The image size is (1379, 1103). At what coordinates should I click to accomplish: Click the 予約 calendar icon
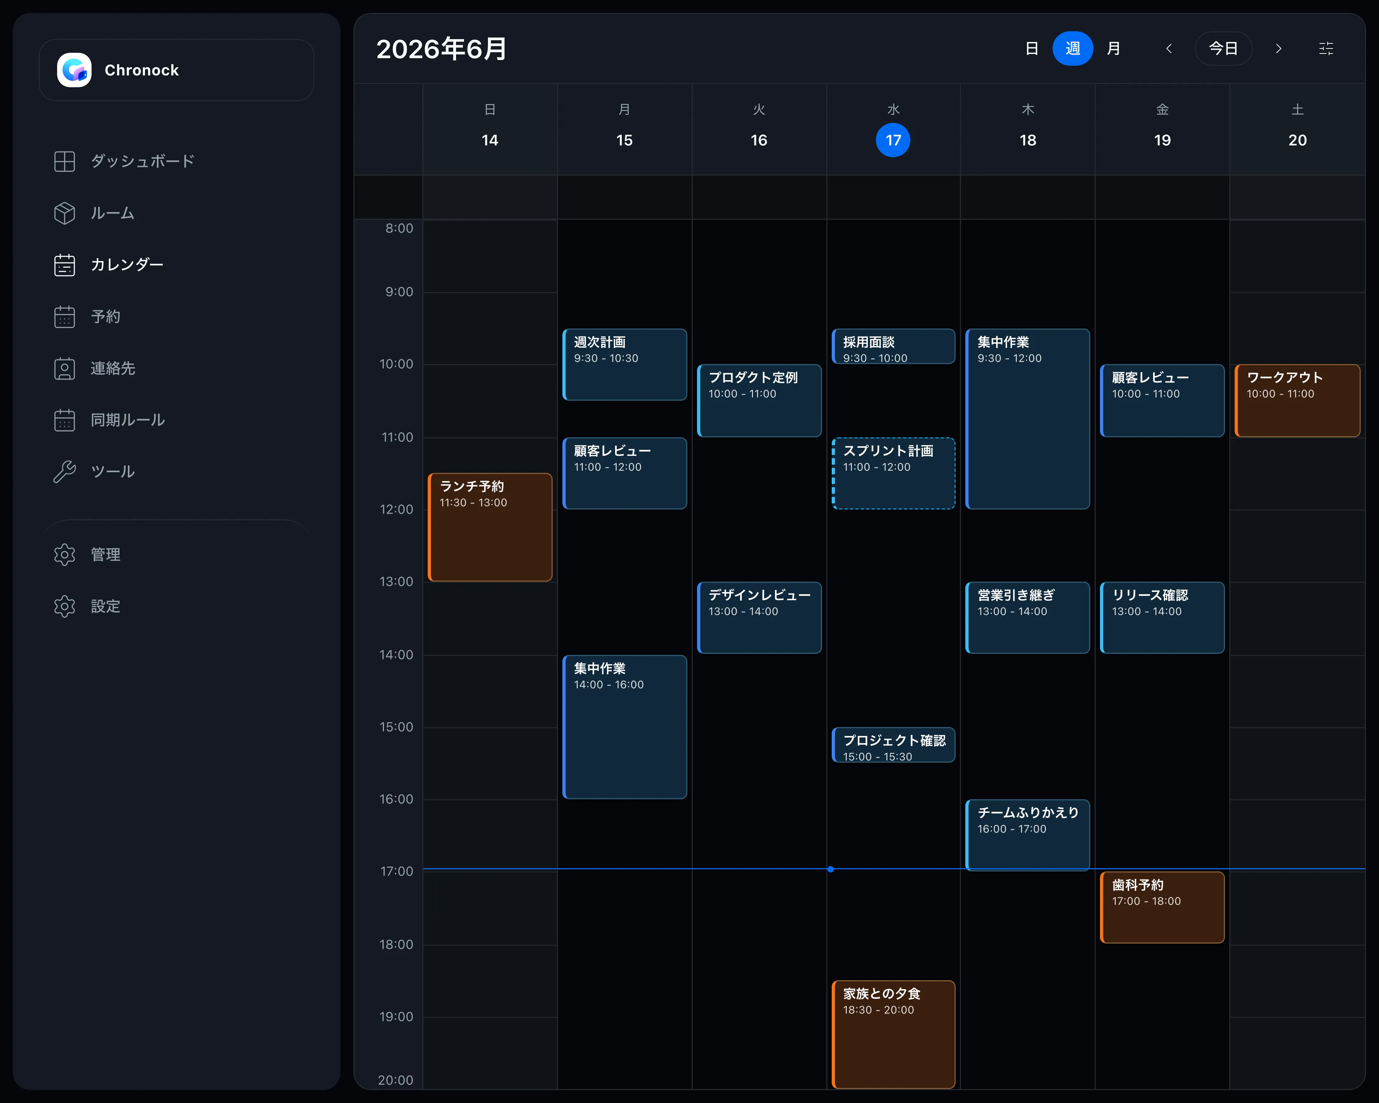(65, 317)
